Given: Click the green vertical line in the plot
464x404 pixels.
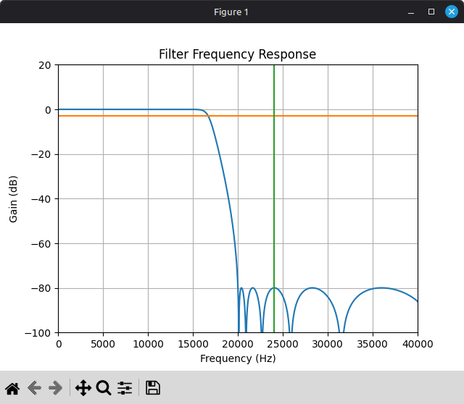Looking at the screenshot, I should (274, 181).
